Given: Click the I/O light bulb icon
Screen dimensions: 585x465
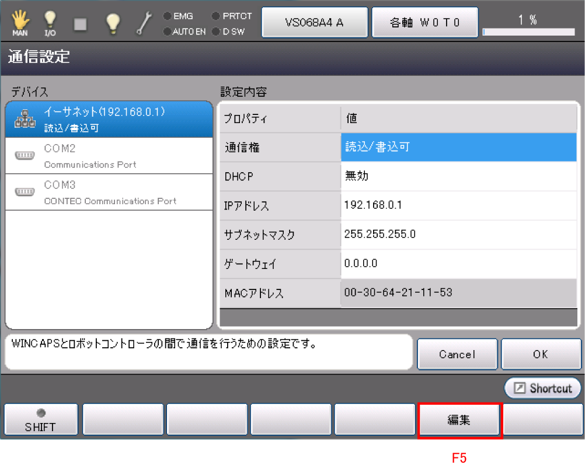Looking at the screenshot, I should tap(50, 23).
